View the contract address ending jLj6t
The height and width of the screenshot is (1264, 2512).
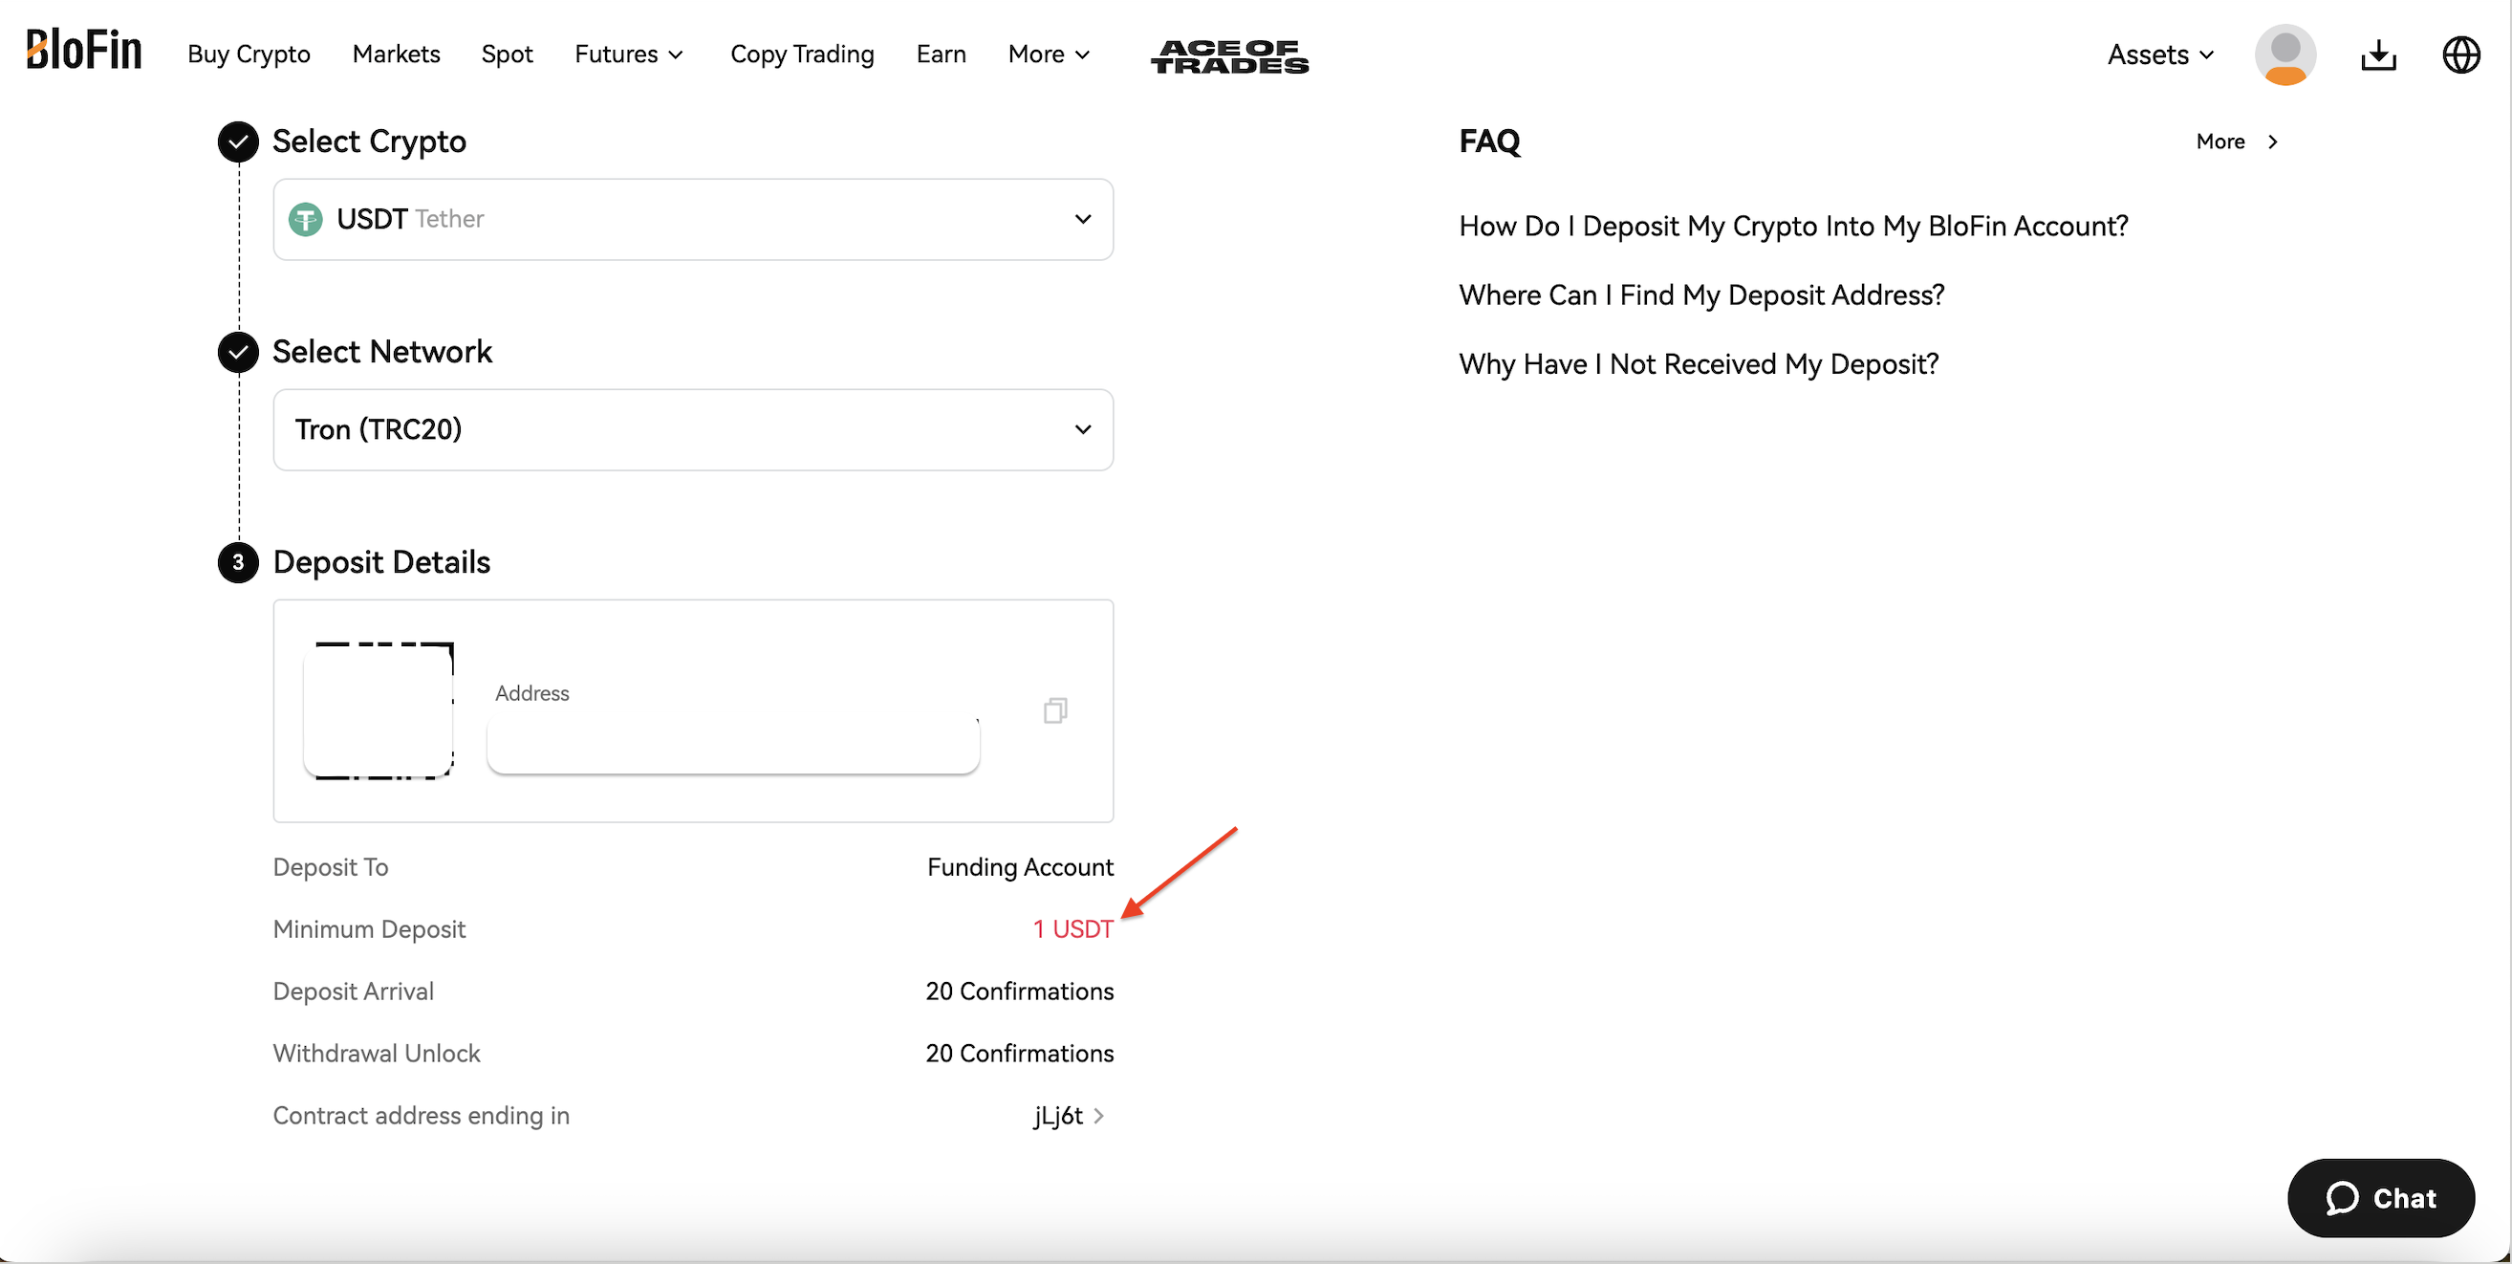[x=1069, y=1115]
